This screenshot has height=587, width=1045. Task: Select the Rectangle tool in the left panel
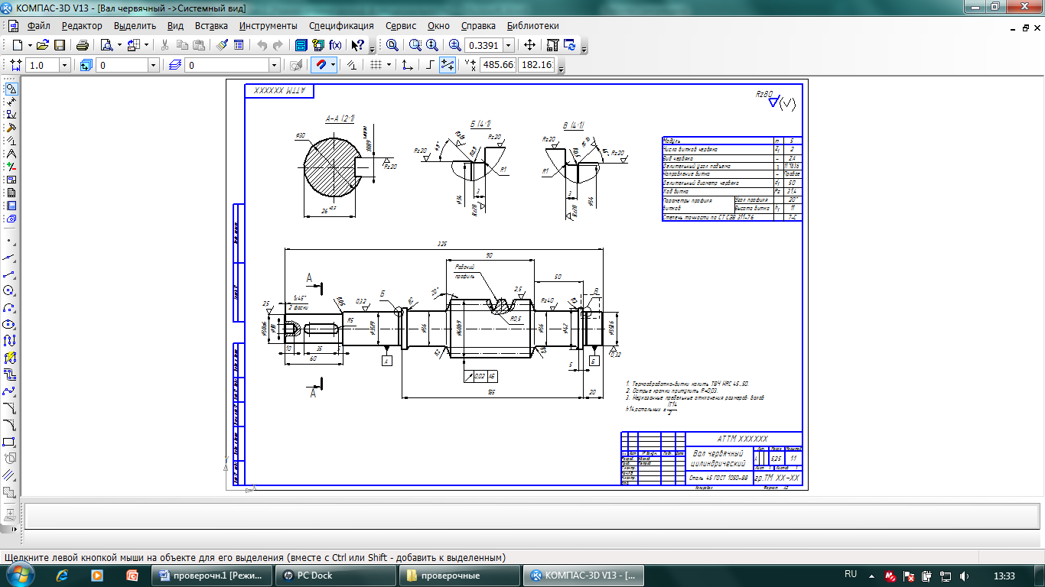tap(10, 442)
